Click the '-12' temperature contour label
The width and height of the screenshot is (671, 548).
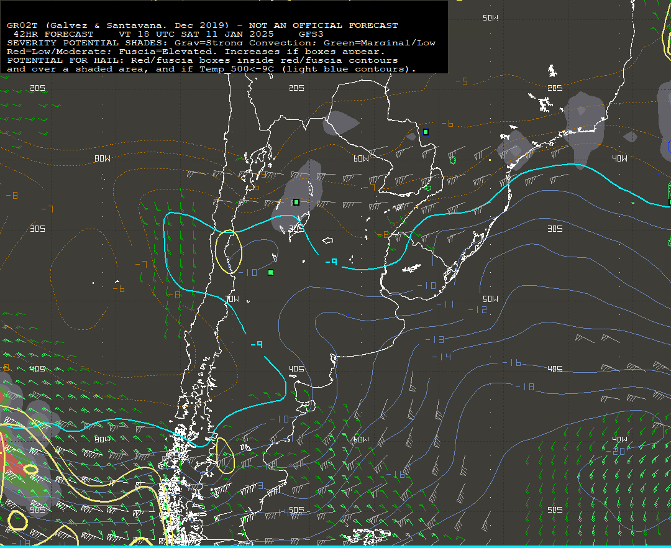pyautogui.click(x=478, y=309)
